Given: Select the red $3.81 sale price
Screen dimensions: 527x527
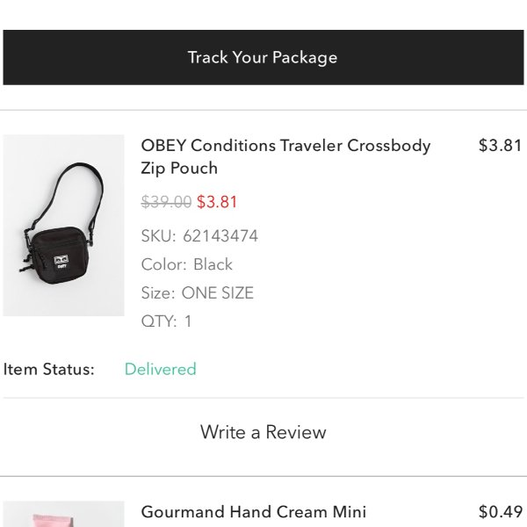Looking at the screenshot, I should point(217,202).
